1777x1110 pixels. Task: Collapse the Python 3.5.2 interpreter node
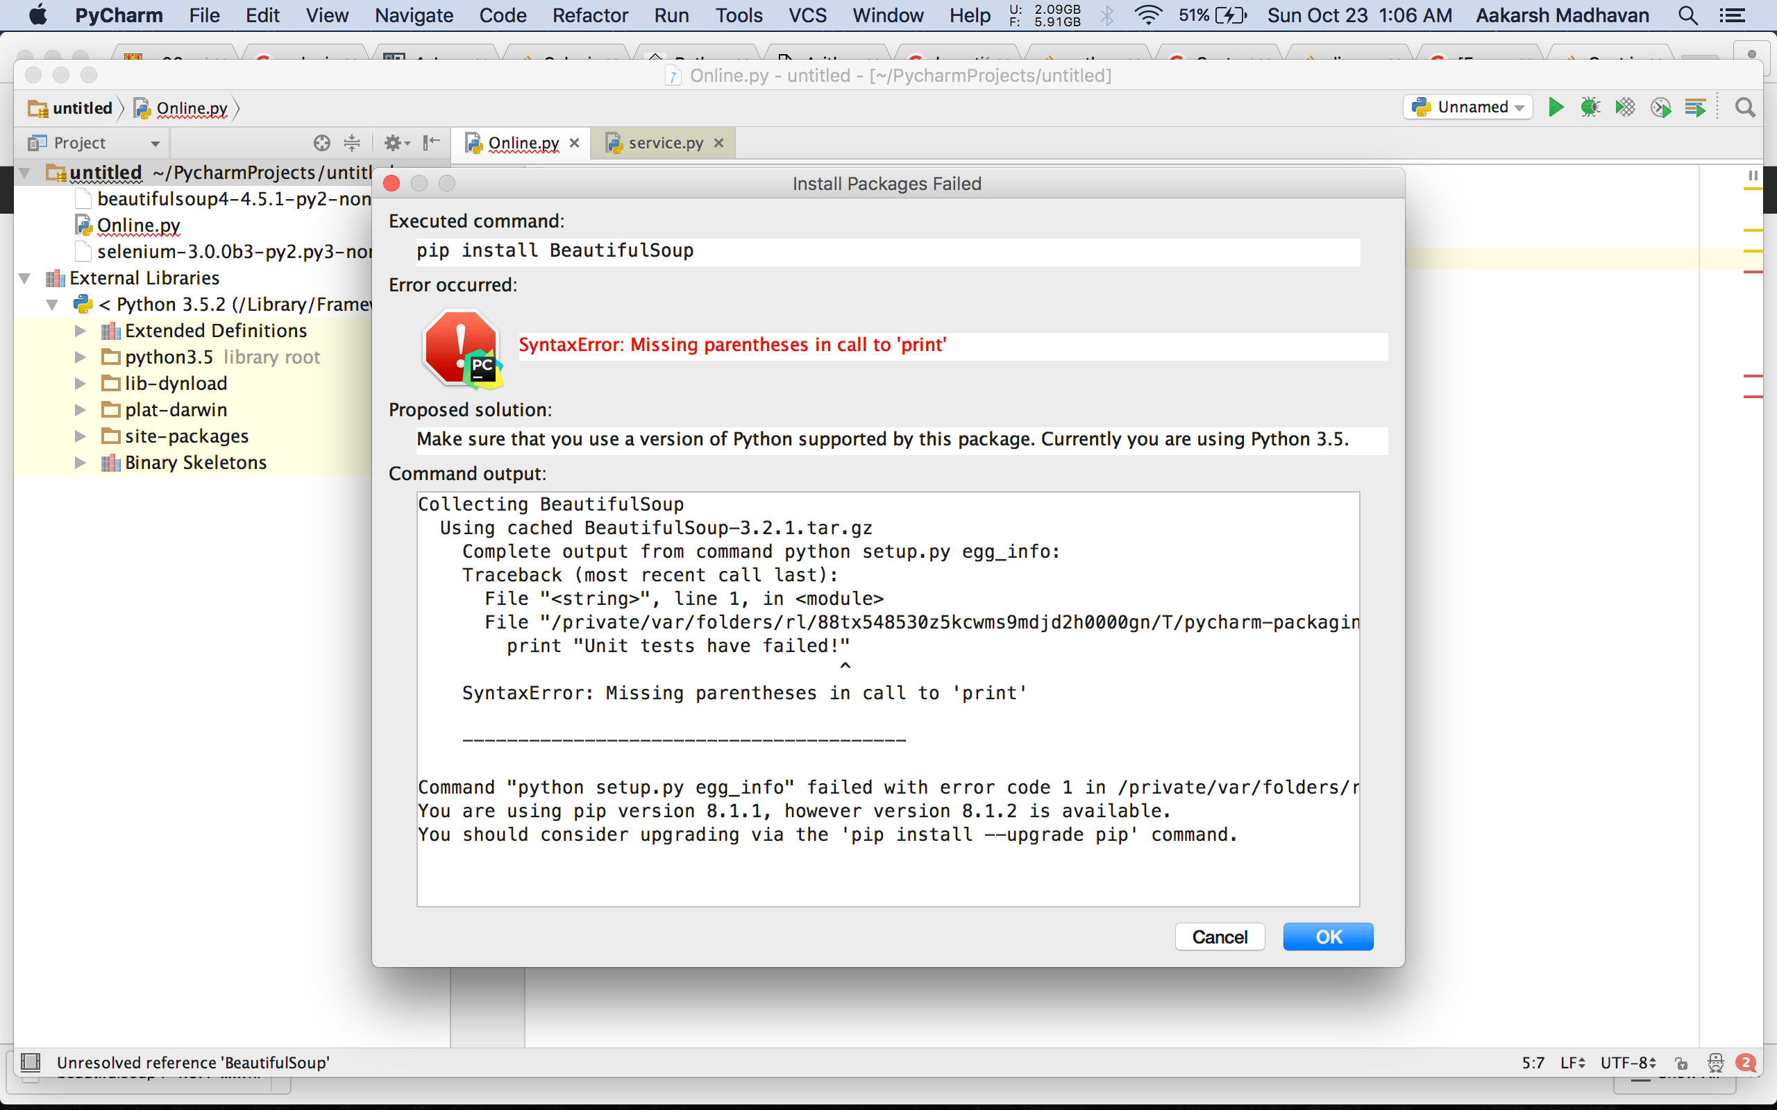pos(52,305)
